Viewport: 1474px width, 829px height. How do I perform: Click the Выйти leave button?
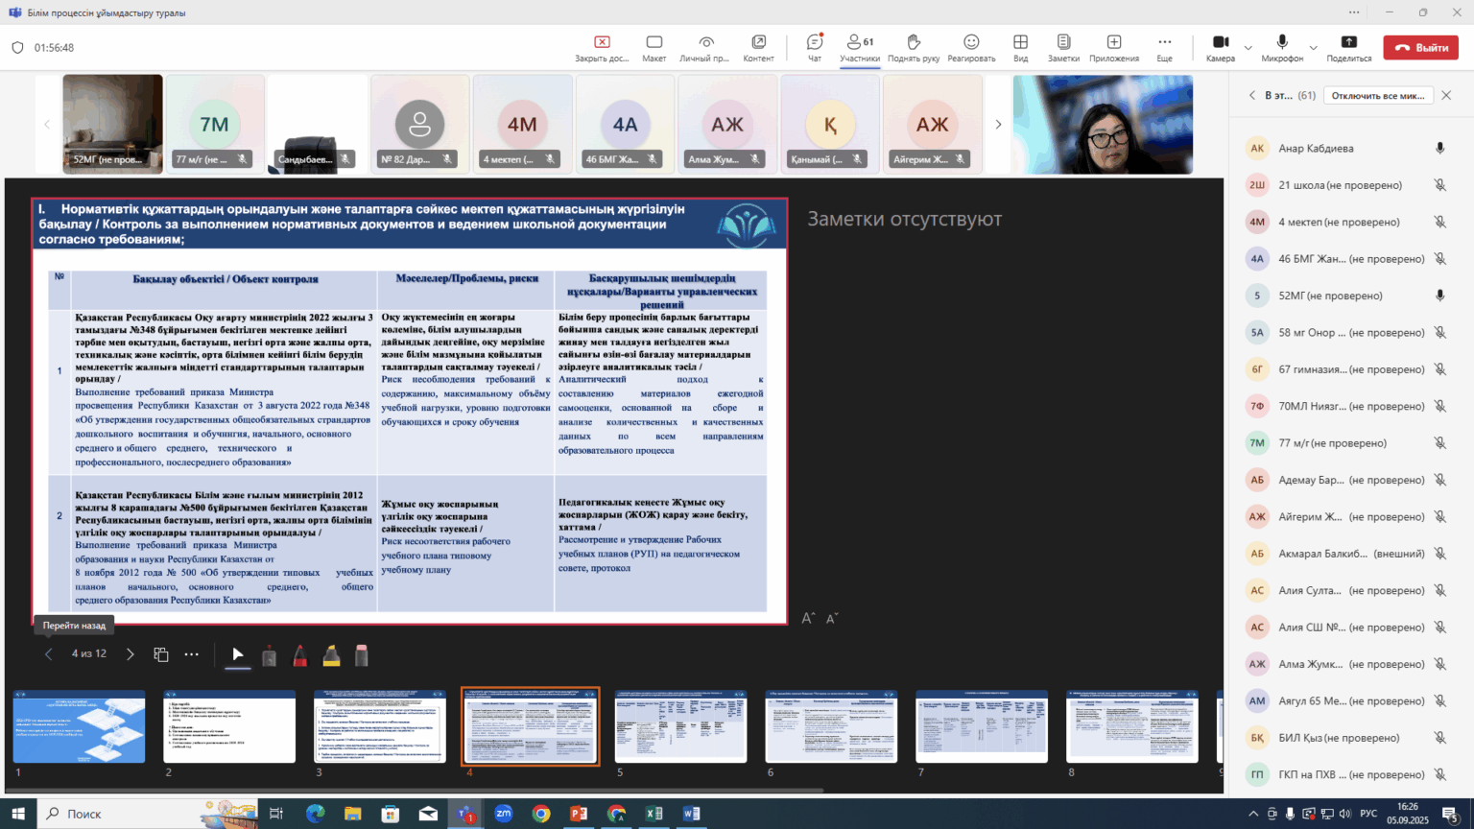(1420, 47)
